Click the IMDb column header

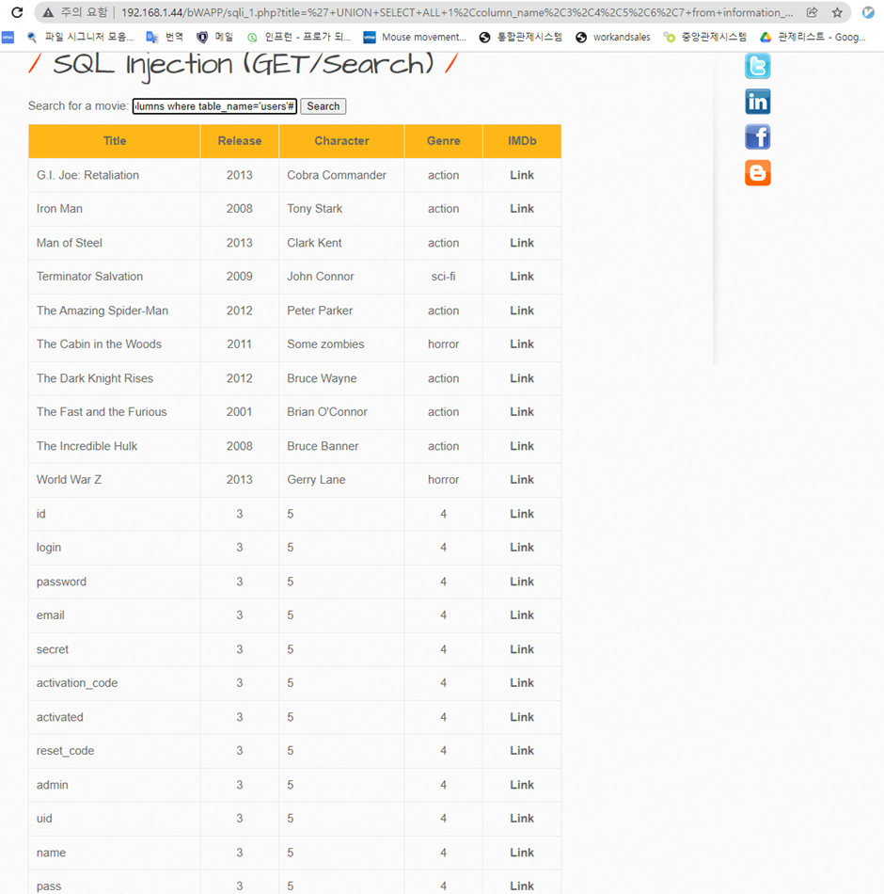[x=522, y=141]
